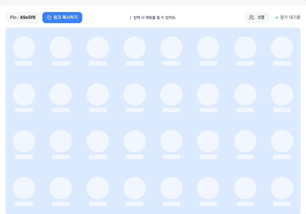Select the fifth avatar circle in bottom row
This screenshot has width=306, height=214.
tap(171, 188)
